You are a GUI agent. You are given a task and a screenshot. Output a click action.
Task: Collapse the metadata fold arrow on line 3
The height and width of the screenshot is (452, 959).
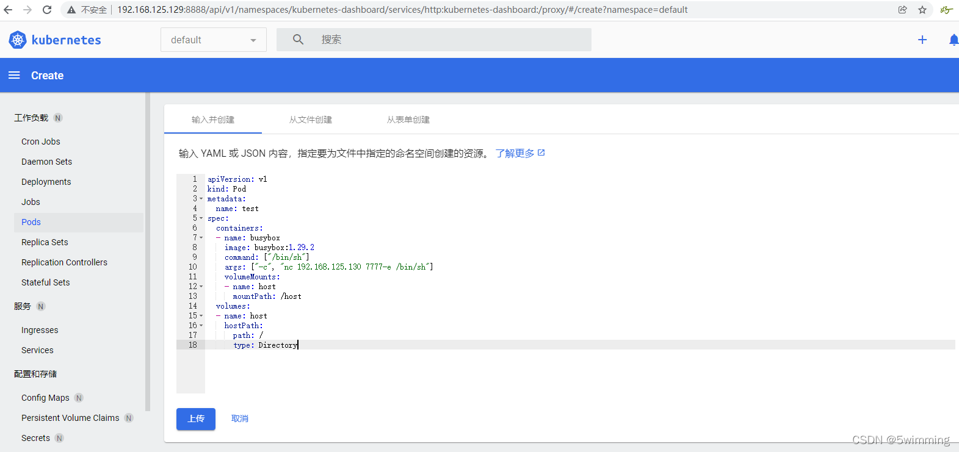[201, 199]
